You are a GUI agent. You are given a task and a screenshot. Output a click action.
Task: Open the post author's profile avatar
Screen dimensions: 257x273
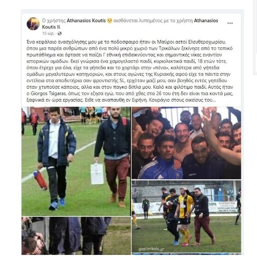point(33,24)
